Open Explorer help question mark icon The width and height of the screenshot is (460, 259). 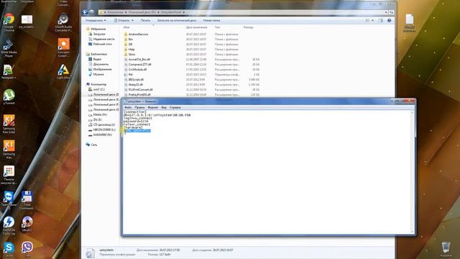pos(390,20)
